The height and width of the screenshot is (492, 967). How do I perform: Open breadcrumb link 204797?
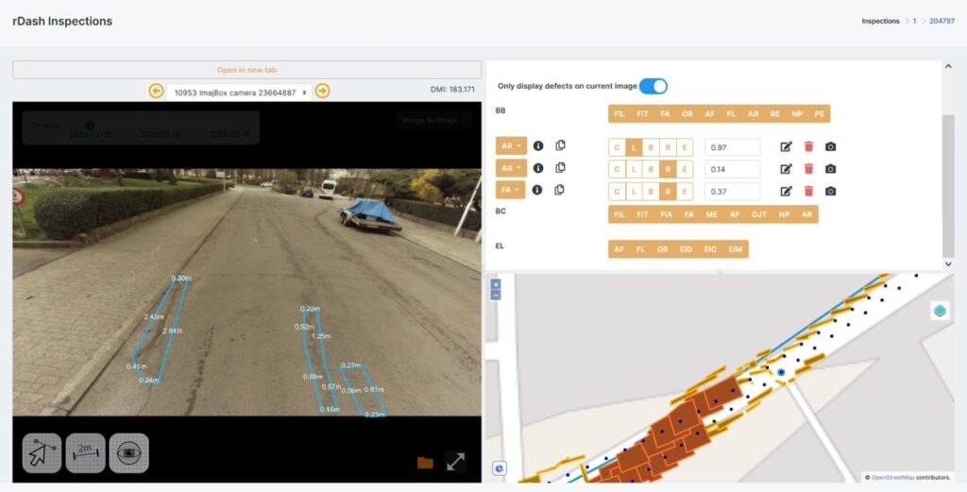click(942, 21)
